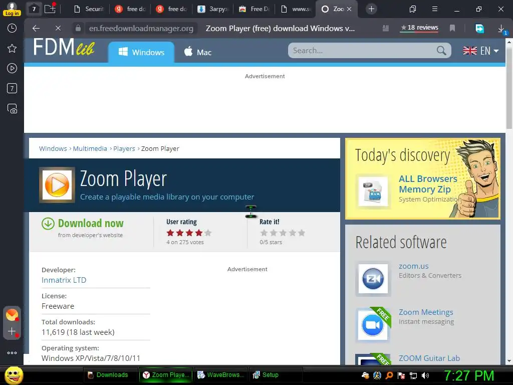
Task: Stop page loading with X button
Action: [58, 29]
